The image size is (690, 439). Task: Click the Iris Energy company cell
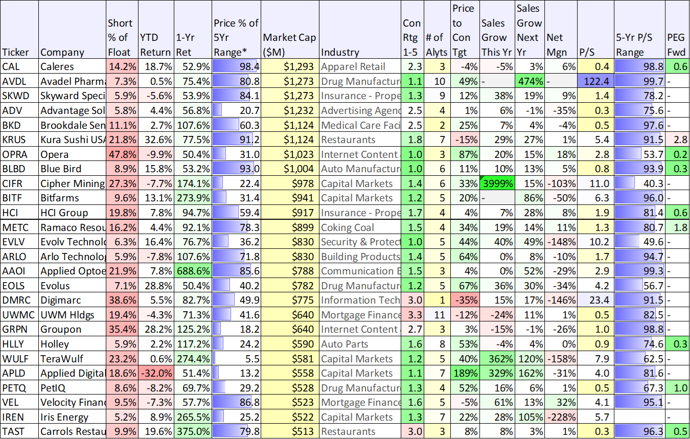pyautogui.click(x=73, y=417)
